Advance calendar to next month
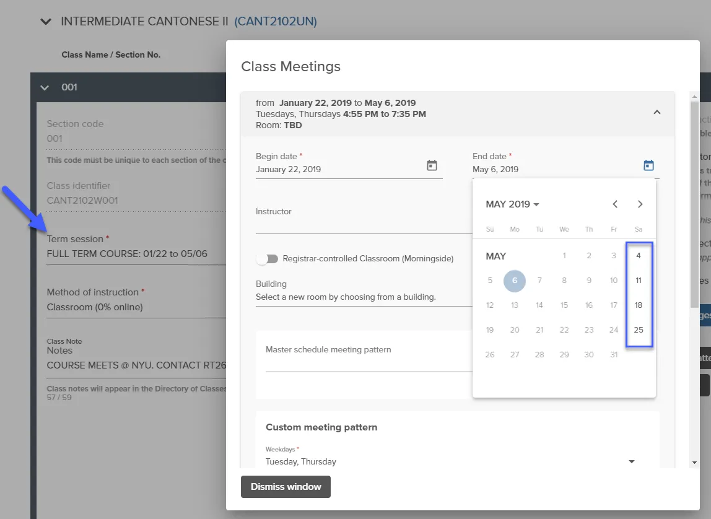Image resolution: width=711 pixels, height=519 pixels. pos(640,204)
